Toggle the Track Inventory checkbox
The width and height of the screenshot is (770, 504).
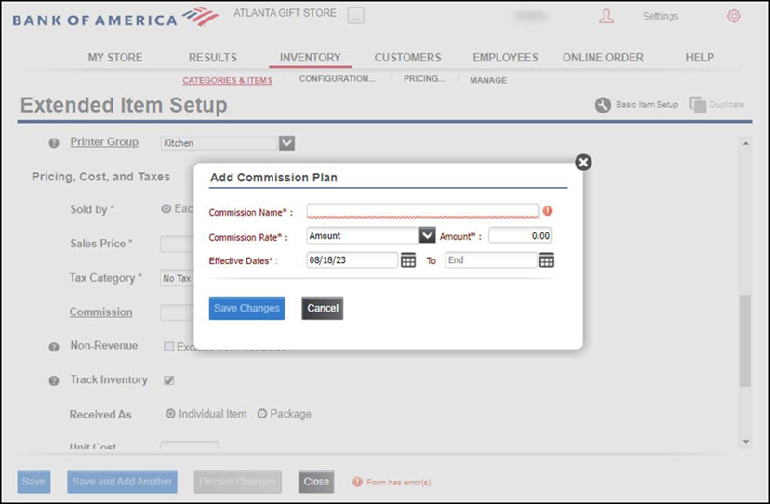point(169,380)
